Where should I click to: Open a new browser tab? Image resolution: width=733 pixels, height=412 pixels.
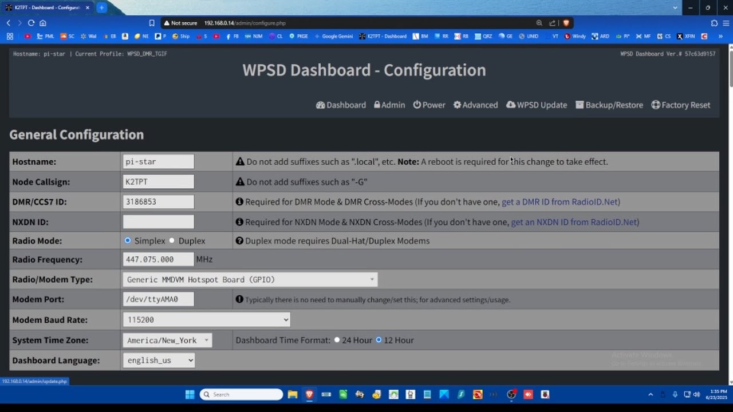click(101, 7)
